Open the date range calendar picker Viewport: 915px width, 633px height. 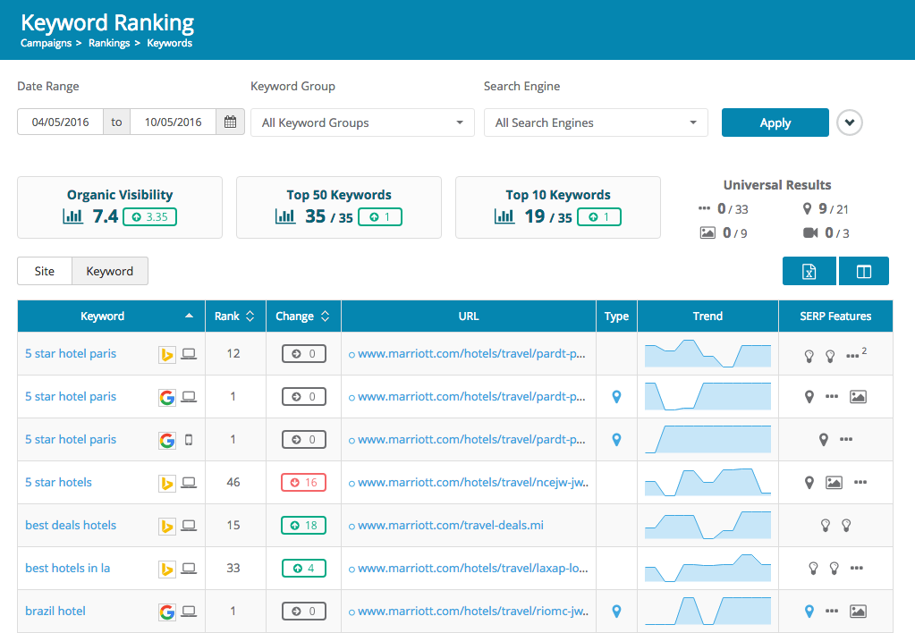coord(230,122)
